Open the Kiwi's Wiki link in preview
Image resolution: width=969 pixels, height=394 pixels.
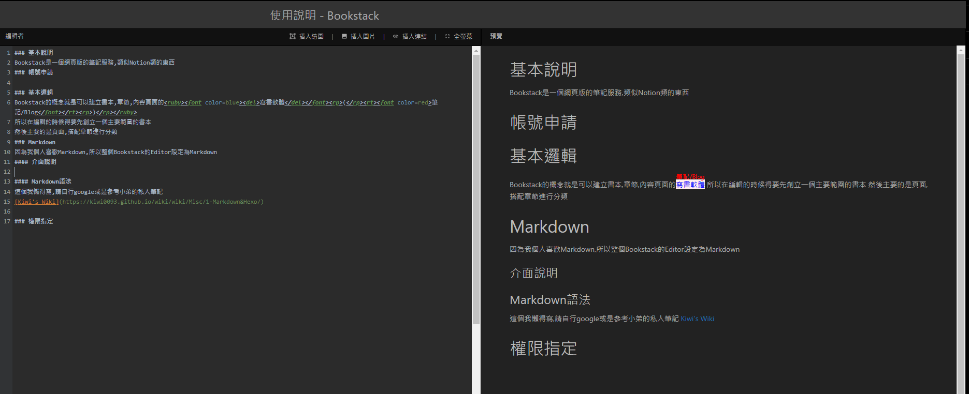pos(697,319)
